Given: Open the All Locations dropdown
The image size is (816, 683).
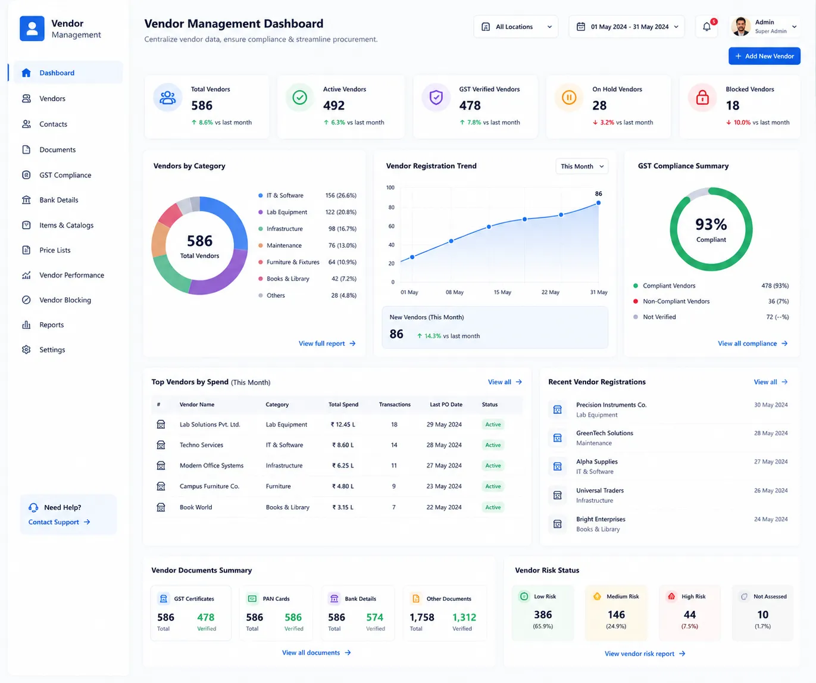Looking at the screenshot, I should (516, 27).
